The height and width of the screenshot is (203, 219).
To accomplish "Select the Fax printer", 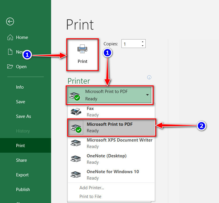I will (111, 111).
